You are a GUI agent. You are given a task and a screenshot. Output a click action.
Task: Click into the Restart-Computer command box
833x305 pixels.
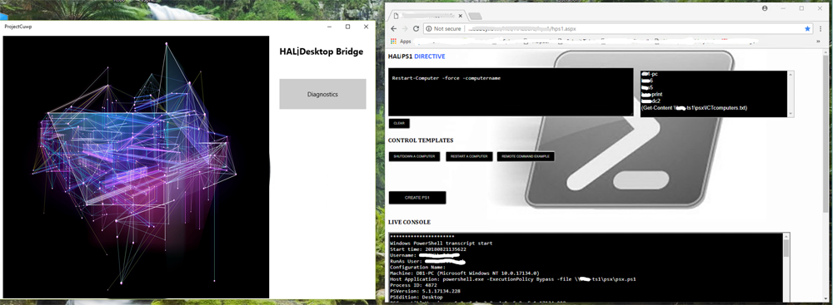point(511,91)
